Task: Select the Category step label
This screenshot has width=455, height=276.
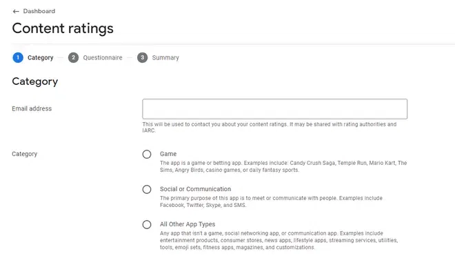Action: 41,58
